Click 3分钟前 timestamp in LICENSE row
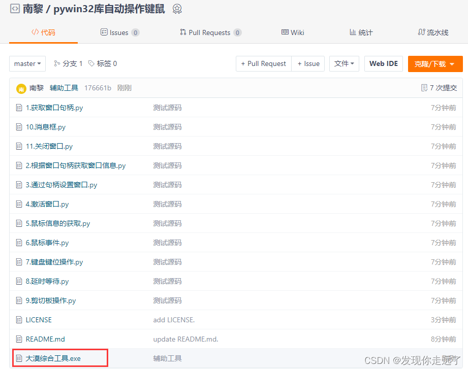The image size is (468, 370). tap(444, 320)
